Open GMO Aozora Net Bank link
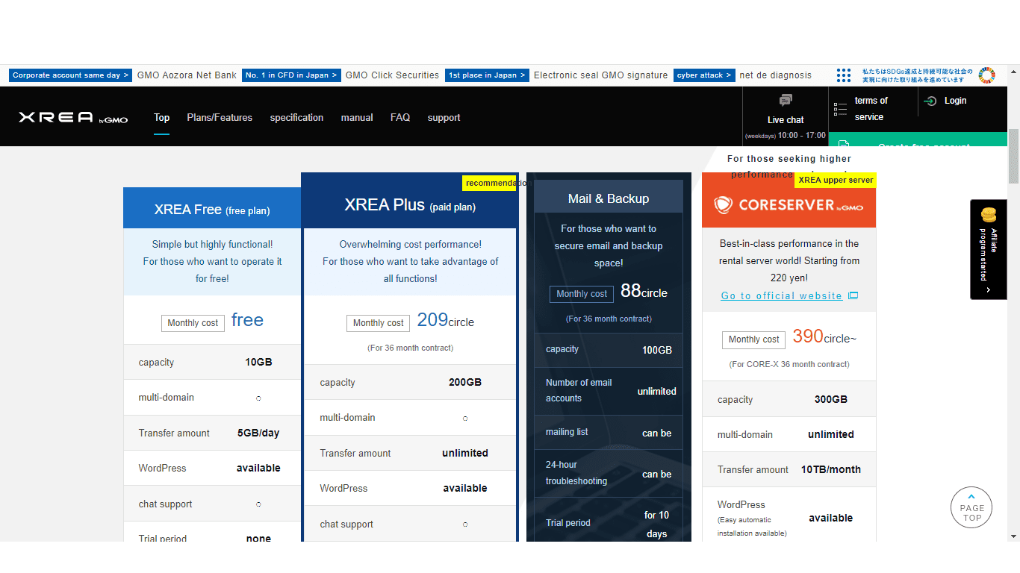1020x573 pixels. (x=187, y=75)
